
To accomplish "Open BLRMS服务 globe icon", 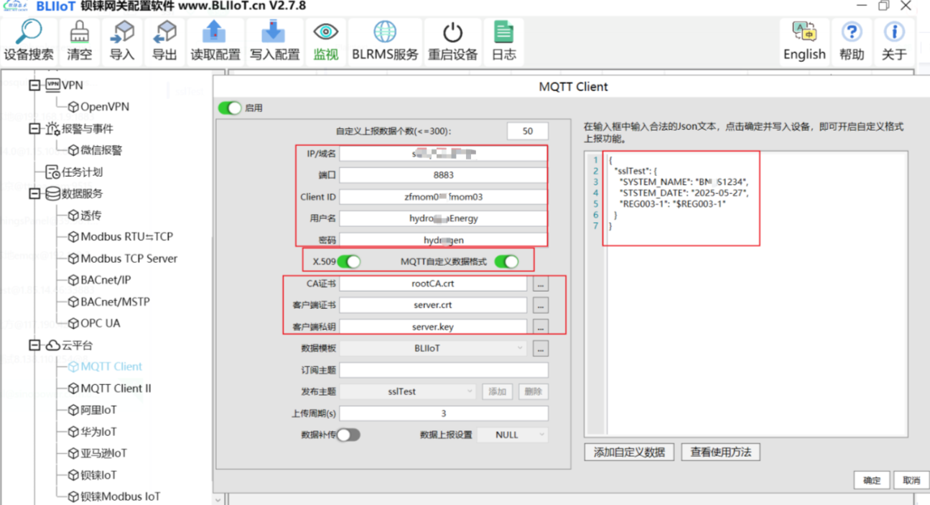I will (x=385, y=41).
